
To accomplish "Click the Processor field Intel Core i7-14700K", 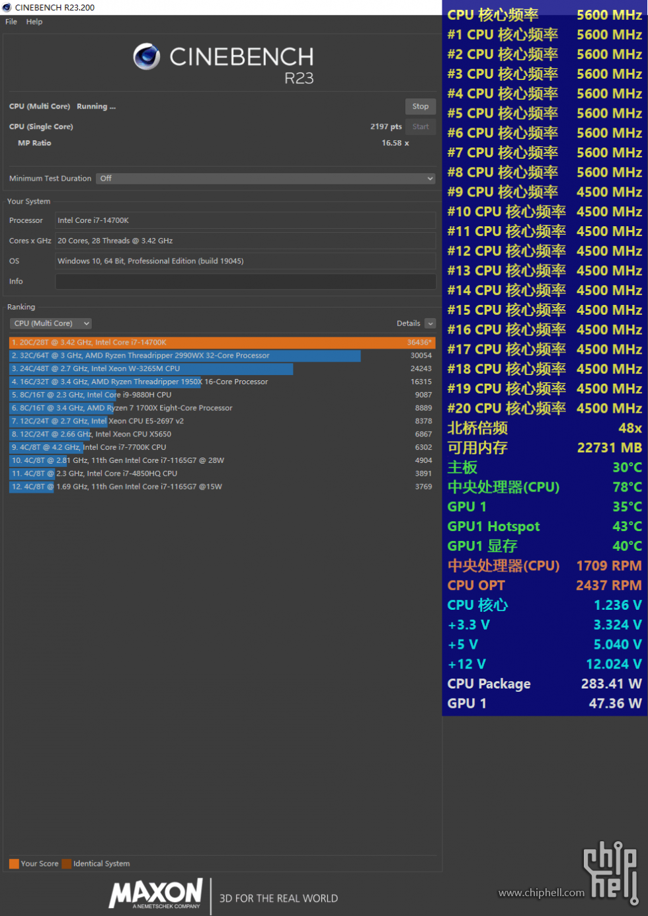I will click(245, 221).
